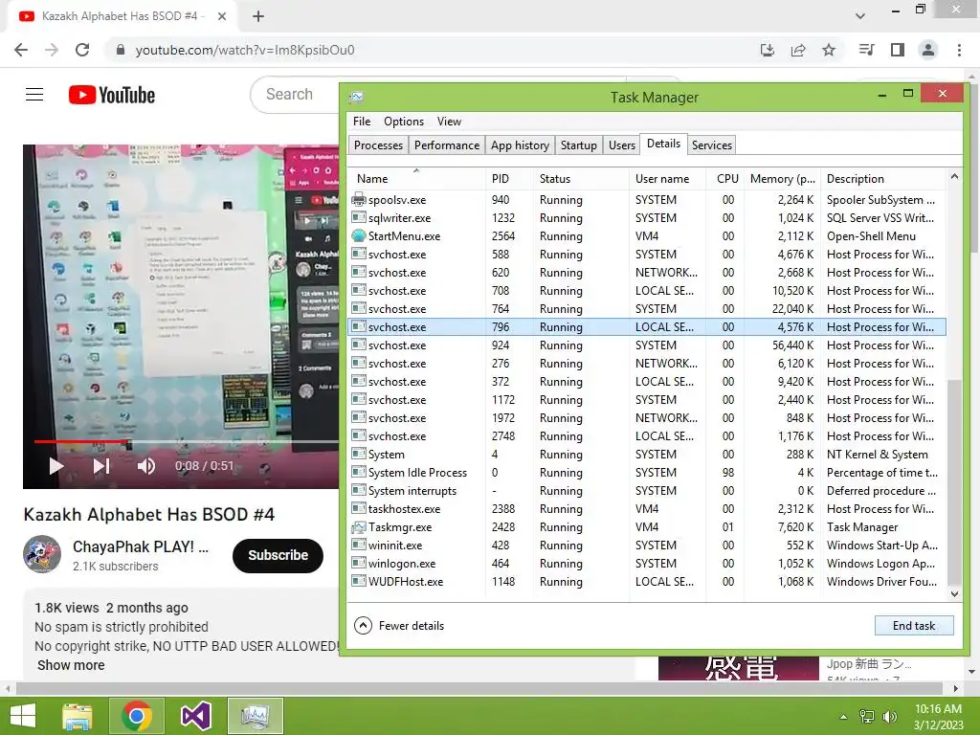Open ChayaPhak PLAY channel avatar
The width and height of the screenshot is (980, 735).
pyautogui.click(x=42, y=554)
